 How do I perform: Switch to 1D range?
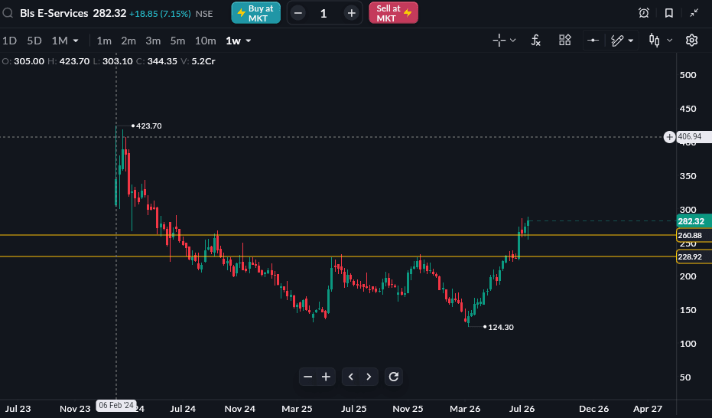(x=9, y=41)
